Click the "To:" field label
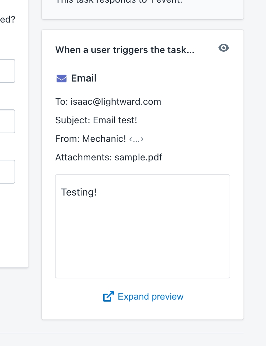Viewport: 266px width, 346px height. pos(62,101)
